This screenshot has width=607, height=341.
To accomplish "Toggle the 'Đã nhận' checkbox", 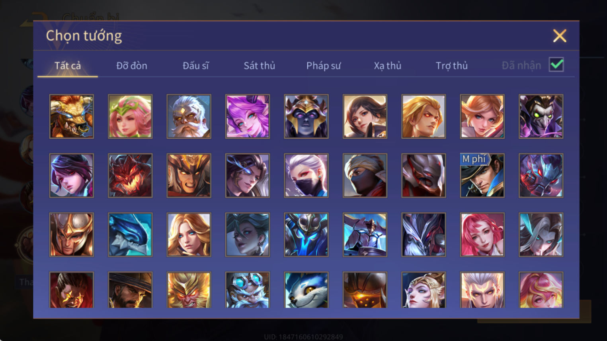I will 556,65.
